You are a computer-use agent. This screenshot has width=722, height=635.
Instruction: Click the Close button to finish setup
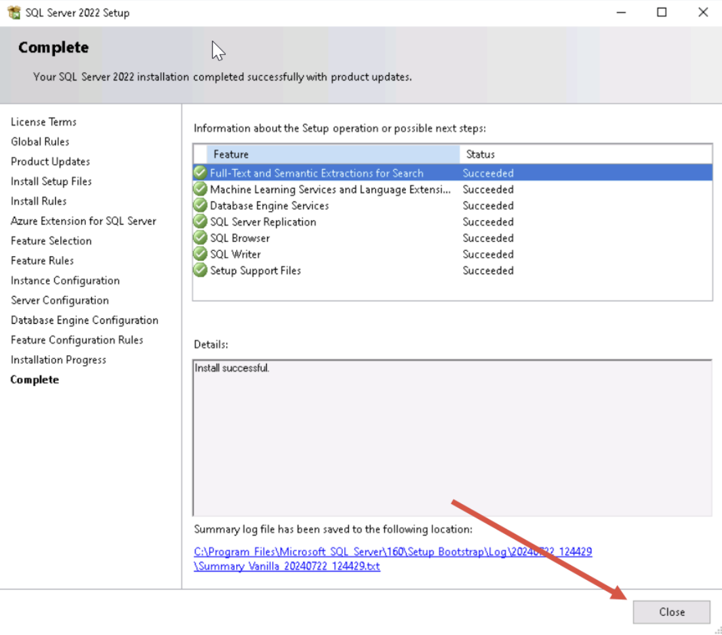point(672,611)
